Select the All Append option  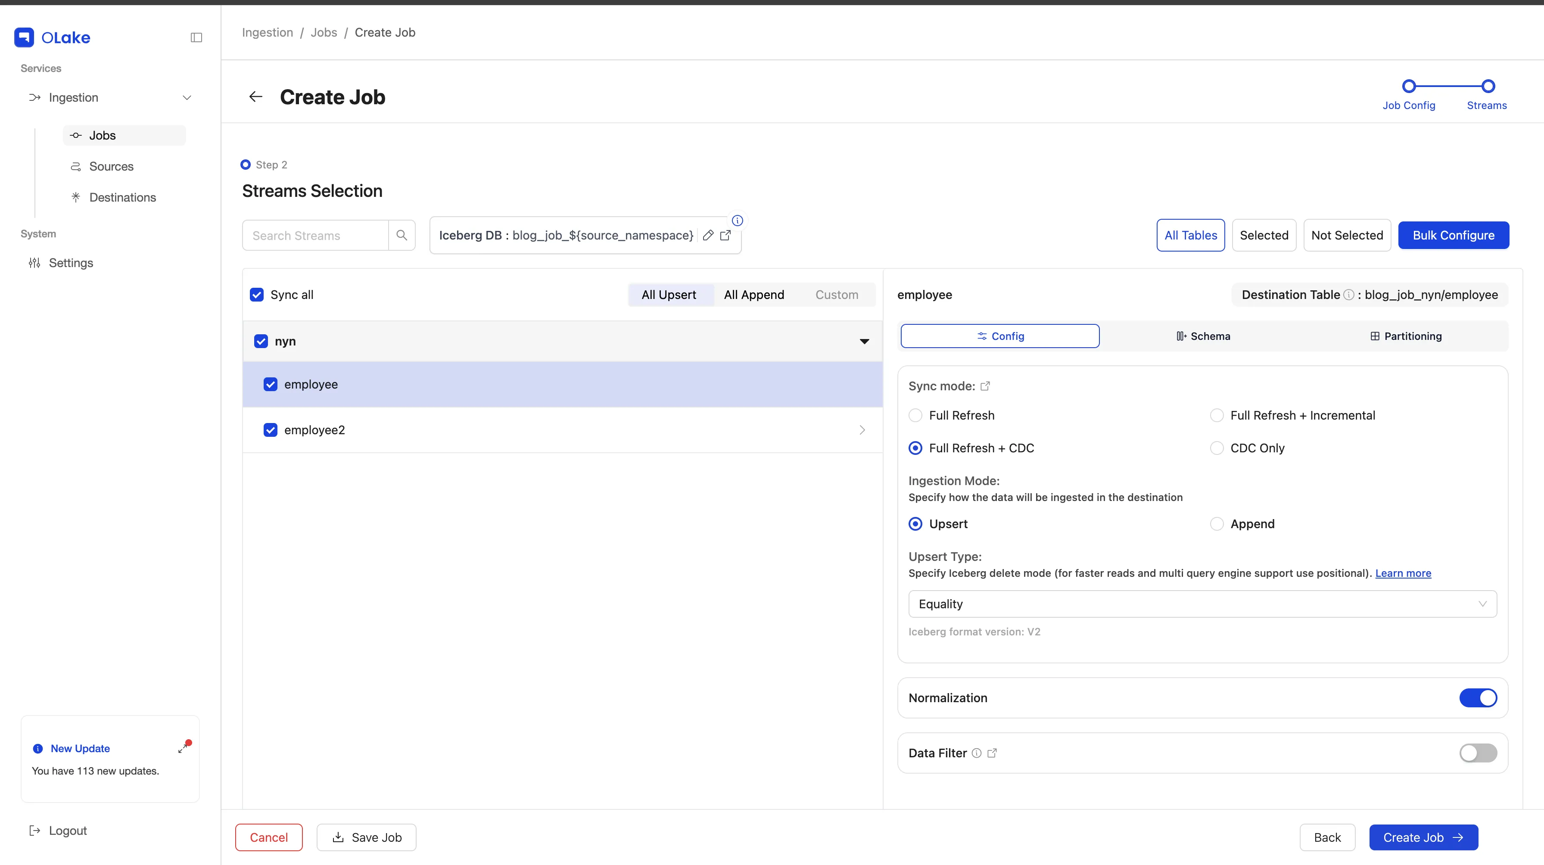(753, 294)
